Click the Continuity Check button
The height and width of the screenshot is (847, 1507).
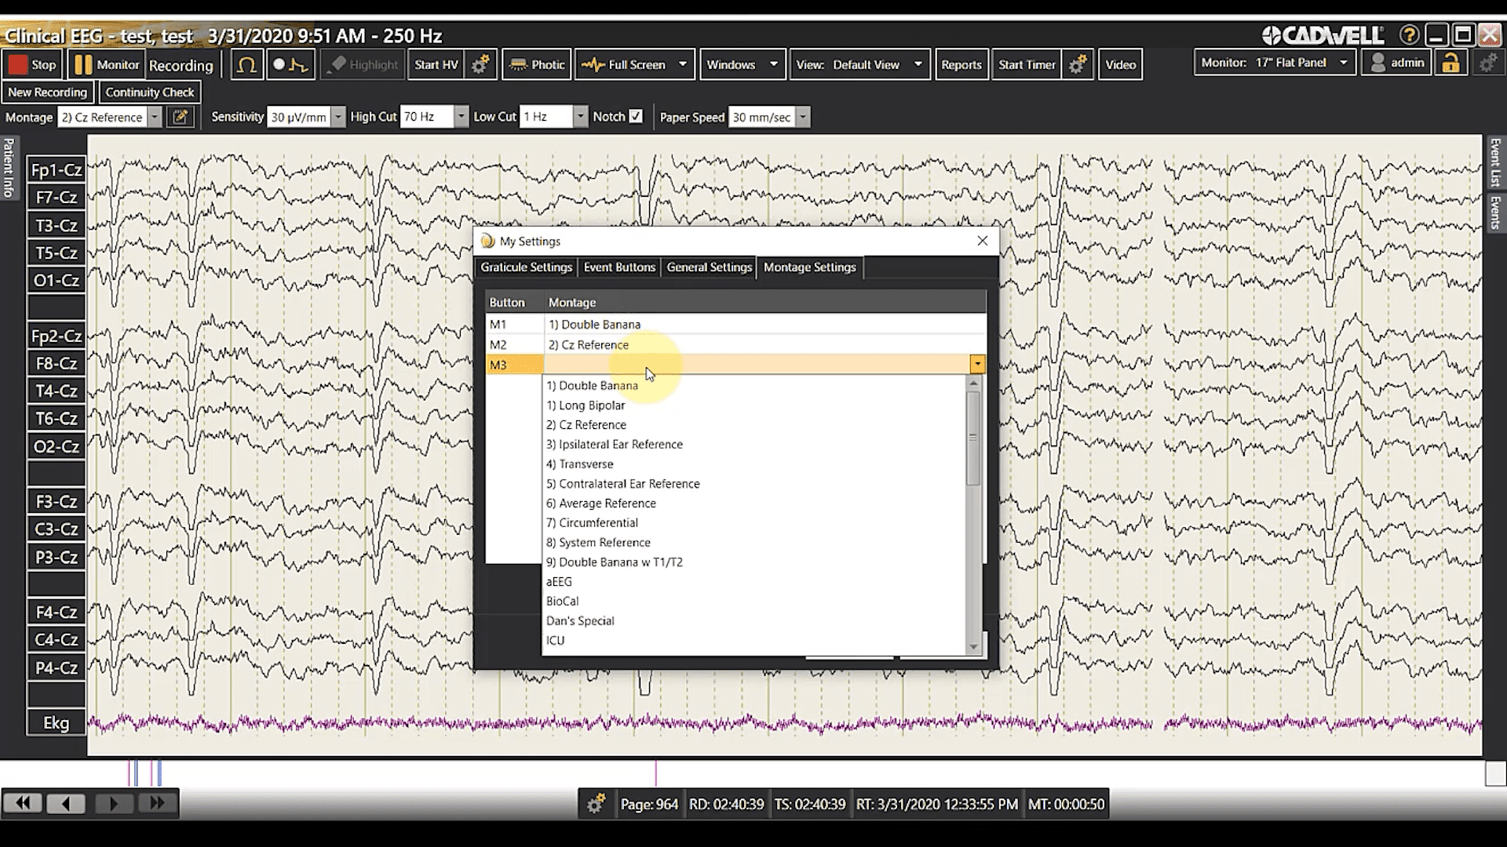(x=149, y=92)
